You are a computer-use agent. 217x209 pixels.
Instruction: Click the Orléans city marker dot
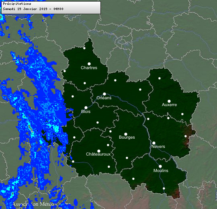(104, 94)
